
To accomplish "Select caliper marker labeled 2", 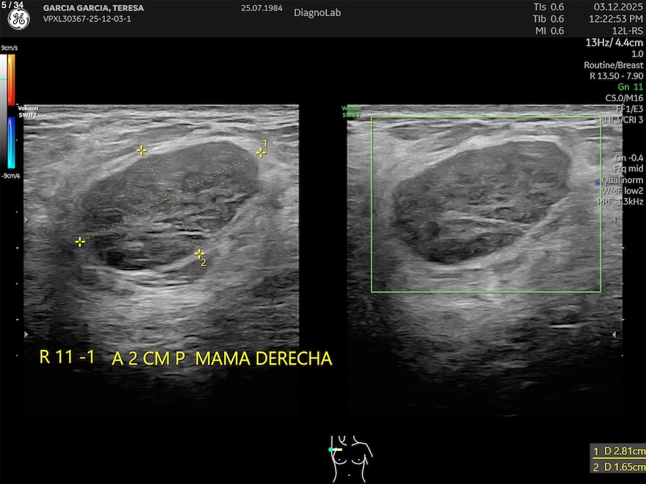I will point(199,253).
